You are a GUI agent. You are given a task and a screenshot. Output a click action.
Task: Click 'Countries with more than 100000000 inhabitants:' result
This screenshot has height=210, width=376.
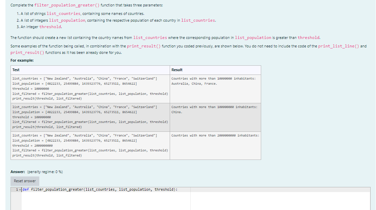214,107
